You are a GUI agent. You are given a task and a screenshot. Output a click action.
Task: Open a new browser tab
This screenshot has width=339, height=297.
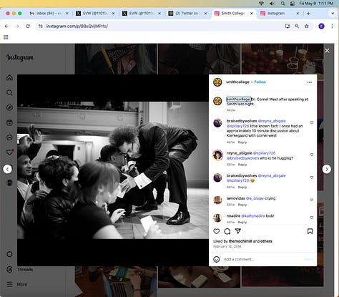[x=308, y=14]
